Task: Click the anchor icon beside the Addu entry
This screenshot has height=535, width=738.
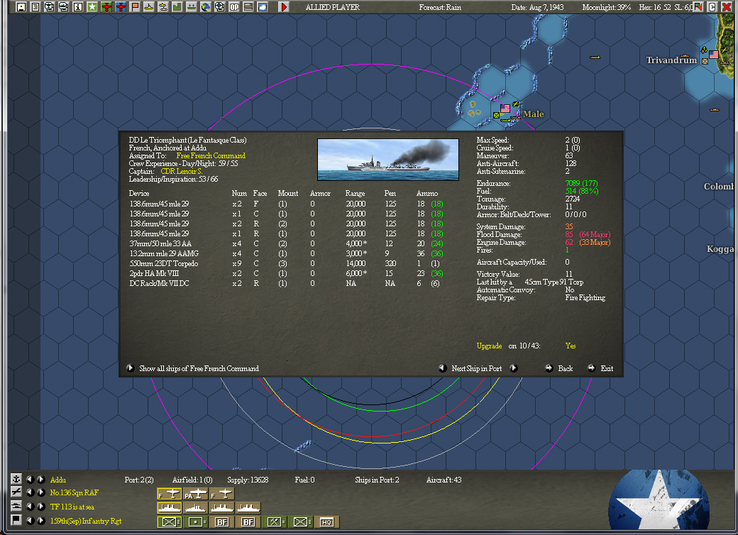Action: [16, 479]
